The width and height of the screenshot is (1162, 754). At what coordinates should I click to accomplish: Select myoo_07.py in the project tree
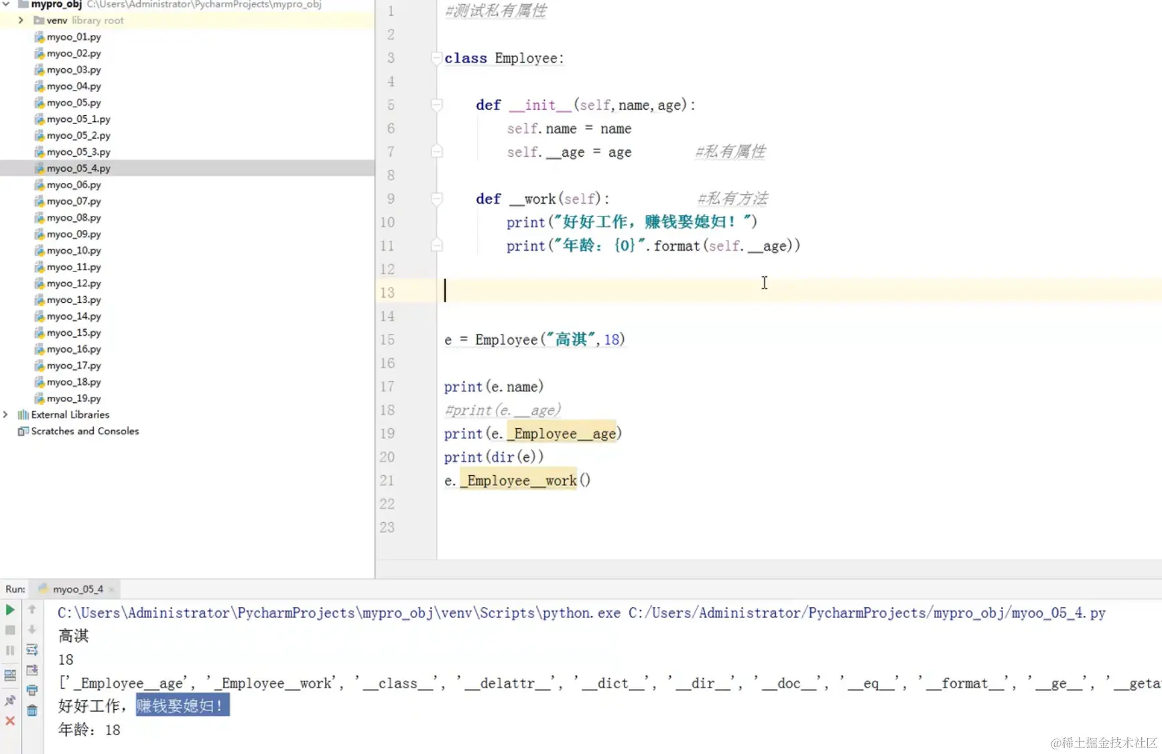[74, 201]
